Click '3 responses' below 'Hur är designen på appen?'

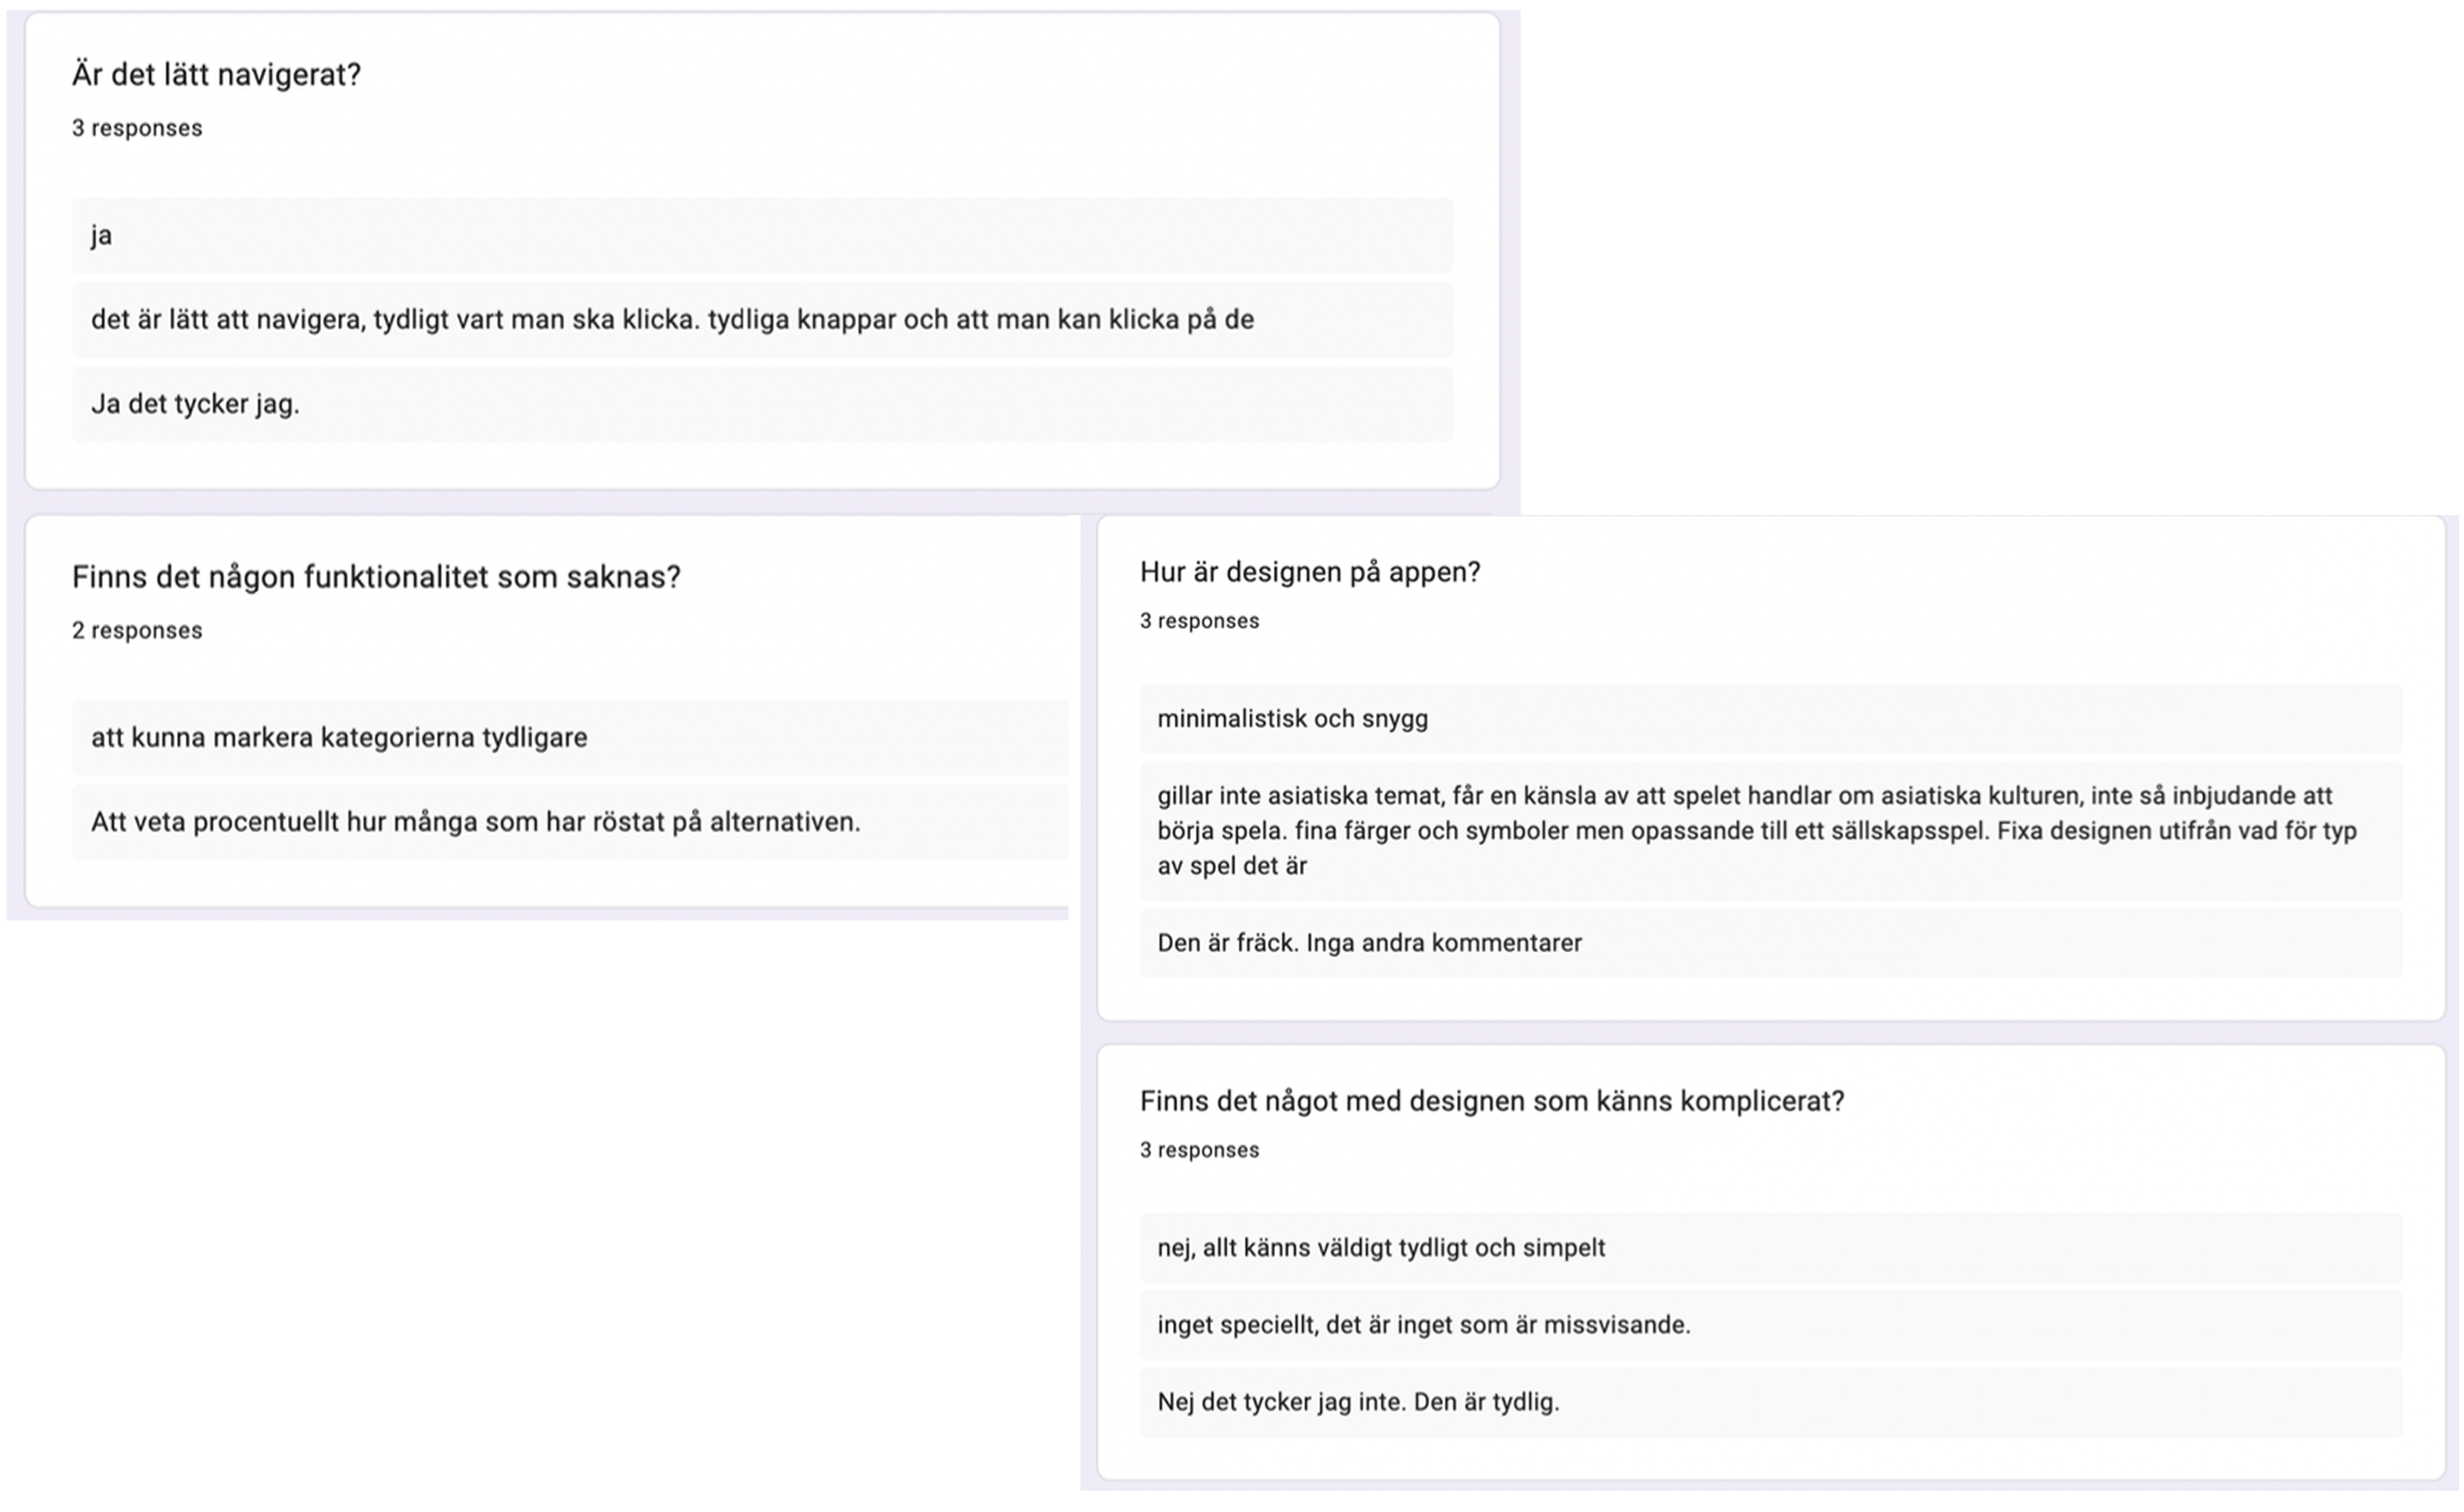(1199, 621)
